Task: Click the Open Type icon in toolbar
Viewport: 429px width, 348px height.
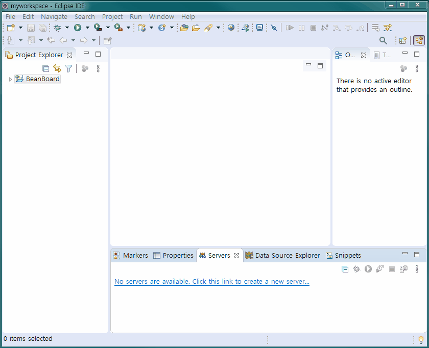Action: [x=184, y=28]
